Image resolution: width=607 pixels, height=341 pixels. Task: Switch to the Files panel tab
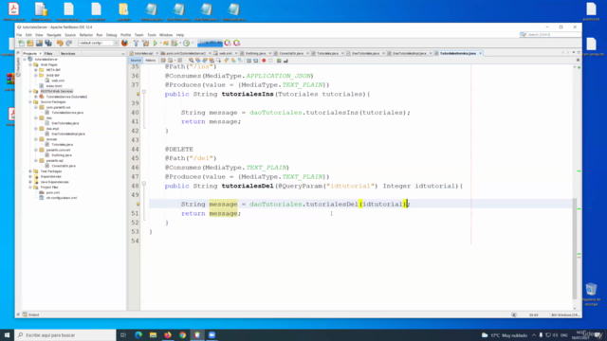(48, 53)
